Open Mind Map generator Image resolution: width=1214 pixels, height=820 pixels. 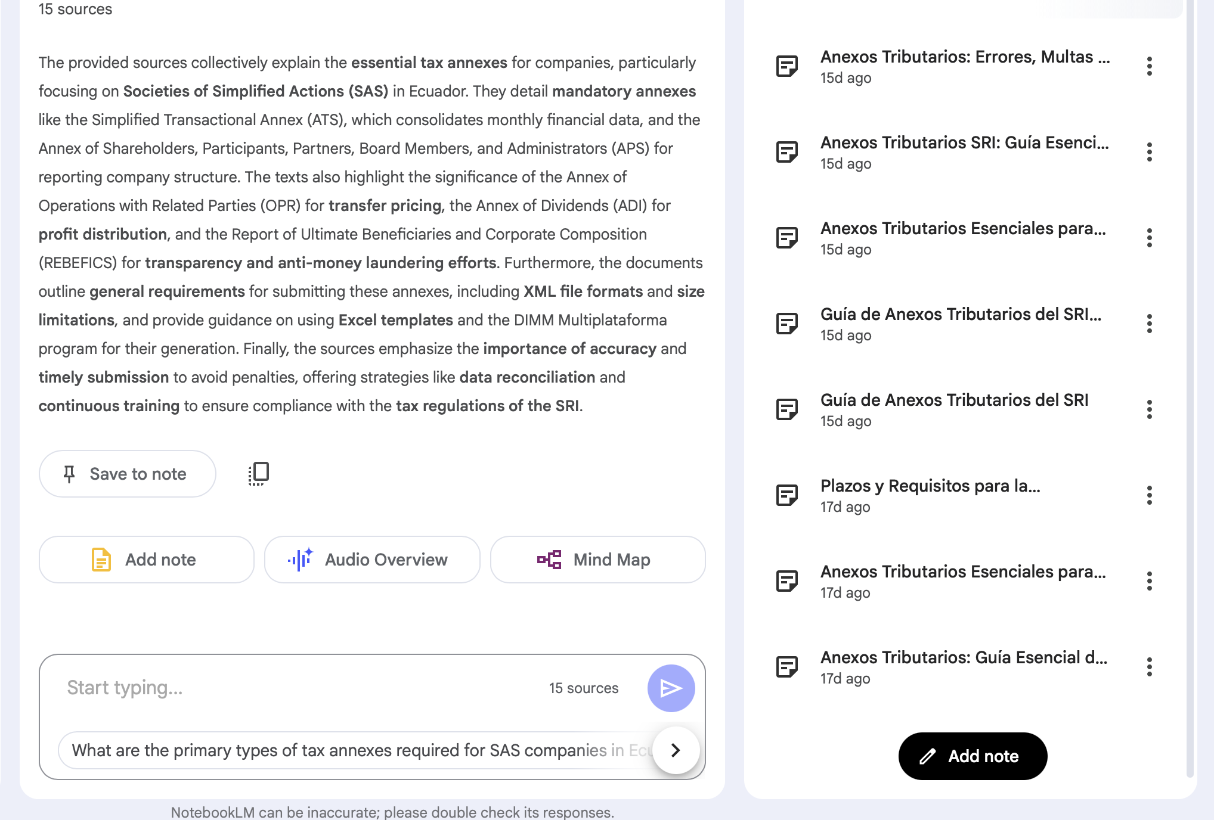pos(597,560)
